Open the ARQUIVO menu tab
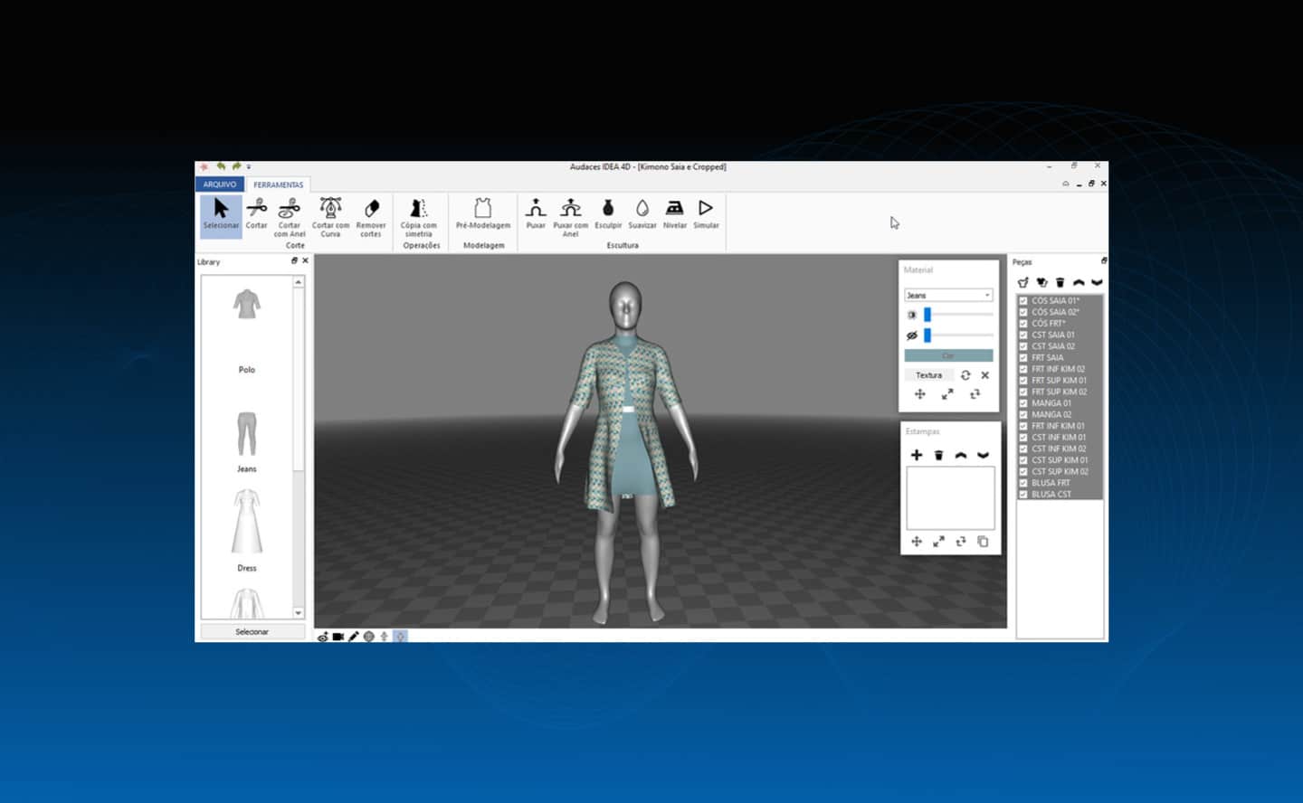Image resolution: width=1303 pixels, height=803 pixels. (220, 184)
